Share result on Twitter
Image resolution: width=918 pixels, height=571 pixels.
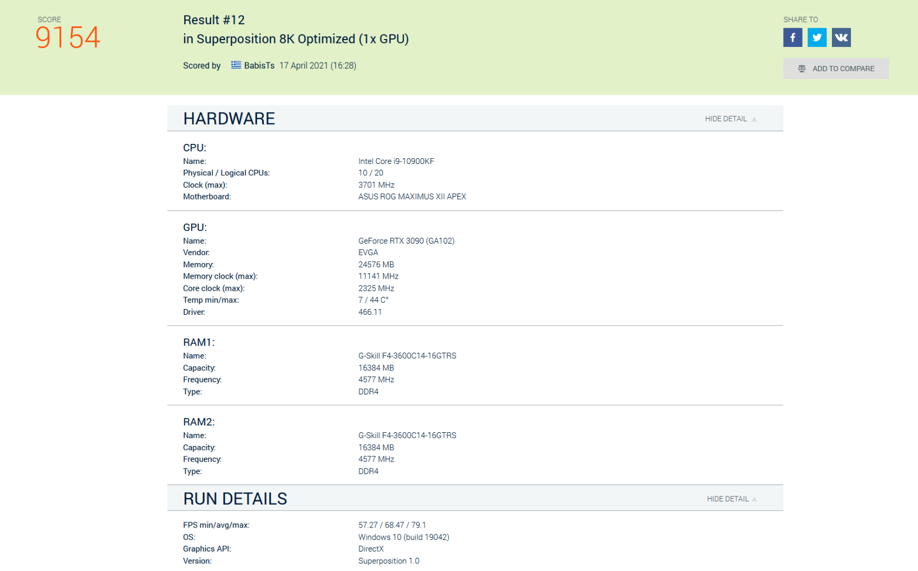pos(817,38)
